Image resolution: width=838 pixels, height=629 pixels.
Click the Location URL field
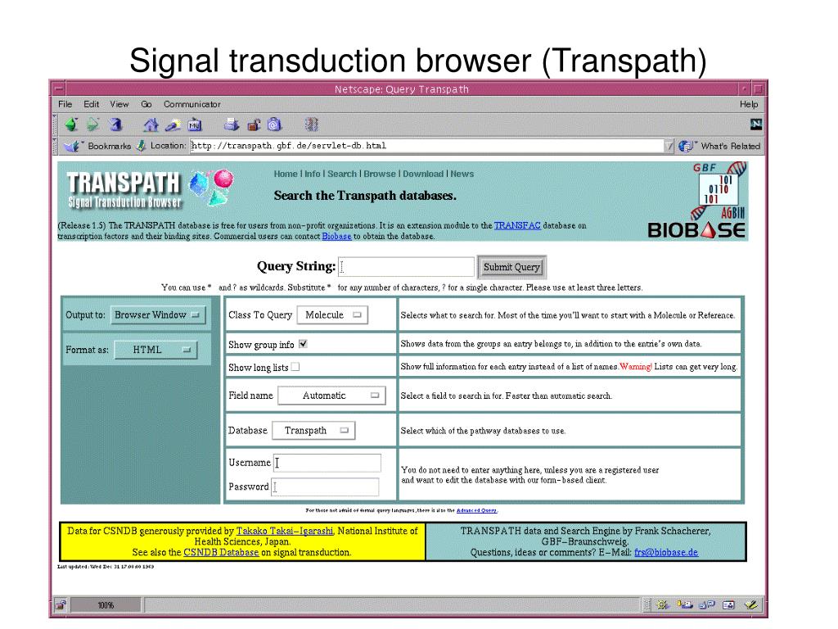tap(427, 146)
